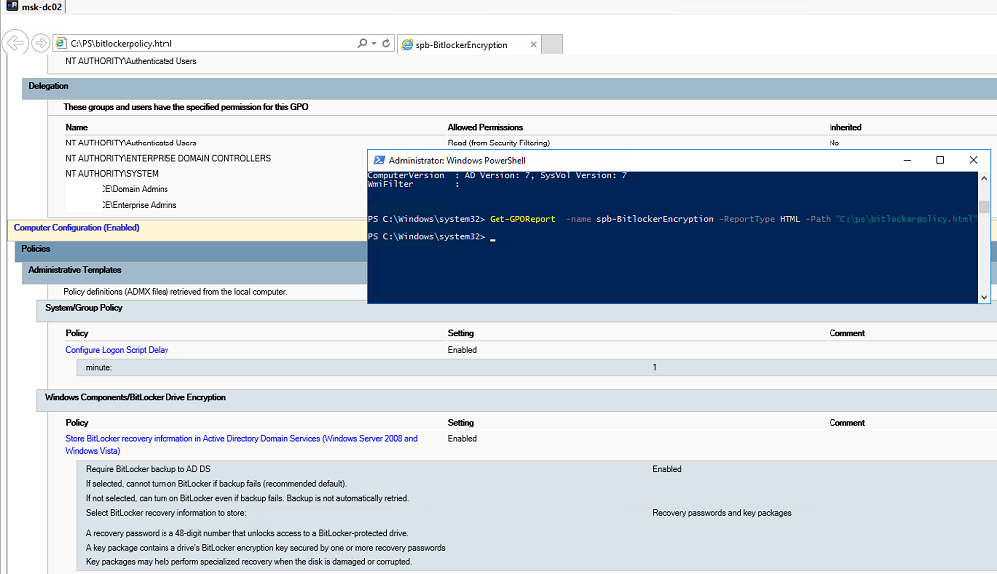Click NT AUTHORITY\SYSTEM delegation row

pos(112,174)
